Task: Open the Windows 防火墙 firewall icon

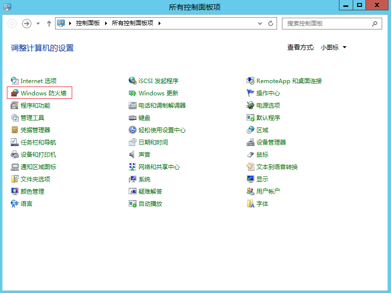Action: click(15, 93)
